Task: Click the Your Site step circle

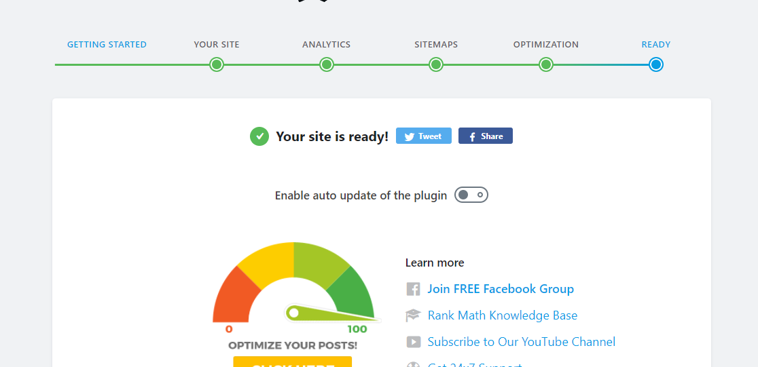Action: pos(217,64)
